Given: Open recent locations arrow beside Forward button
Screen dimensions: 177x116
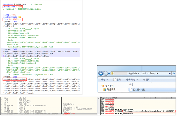Looking at the screenshot, I should click(109, 74).
